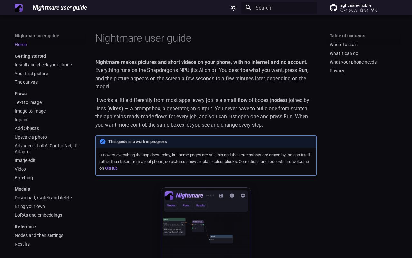Focus the Search input field
Viewport: 412px width, 258px height.
(x=279, y=8)
